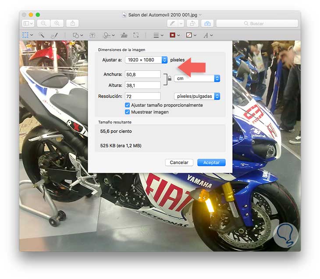The image size is (320, 279).
Task: Click the Altura field with 38,1
Action: 142,85
